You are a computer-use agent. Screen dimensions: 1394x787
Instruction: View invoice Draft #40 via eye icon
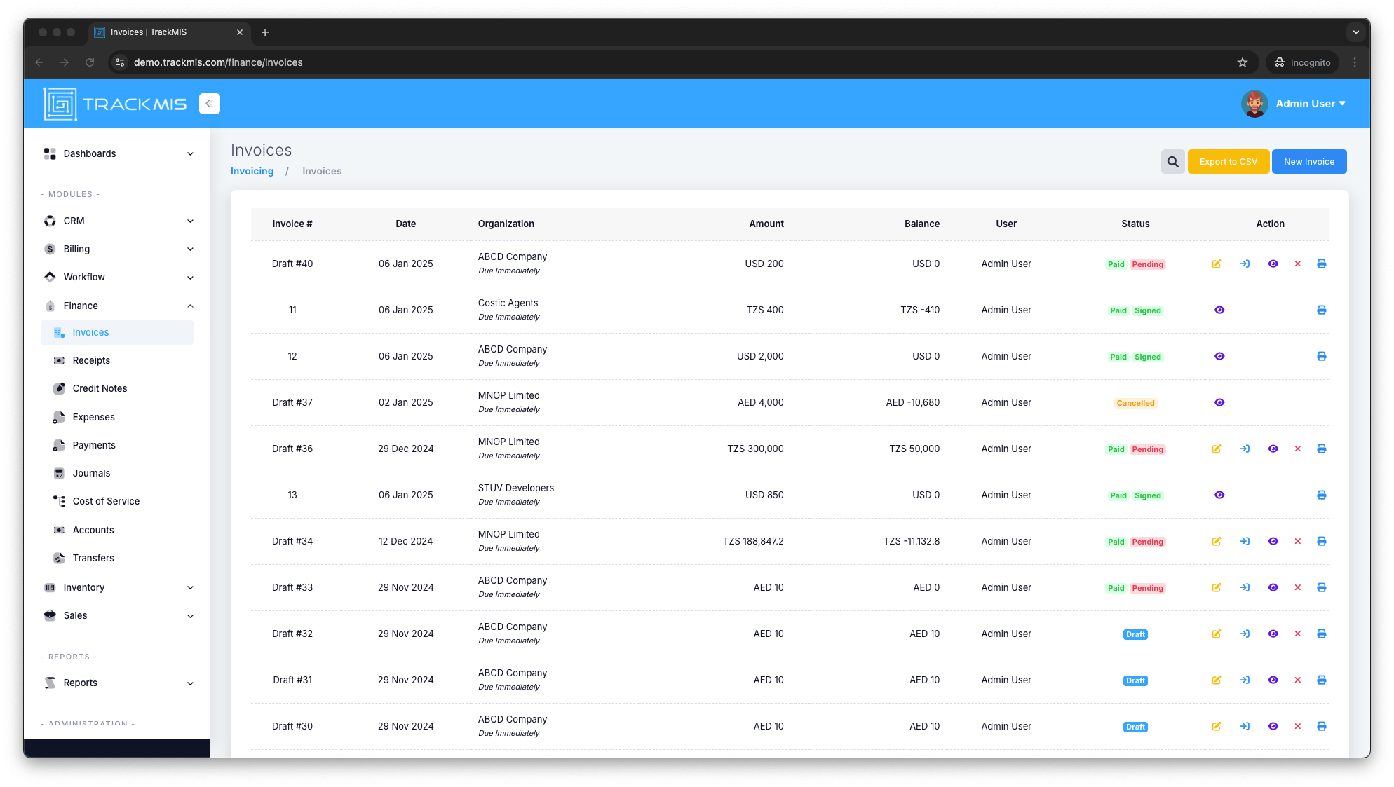click(x=1273, y=264)
